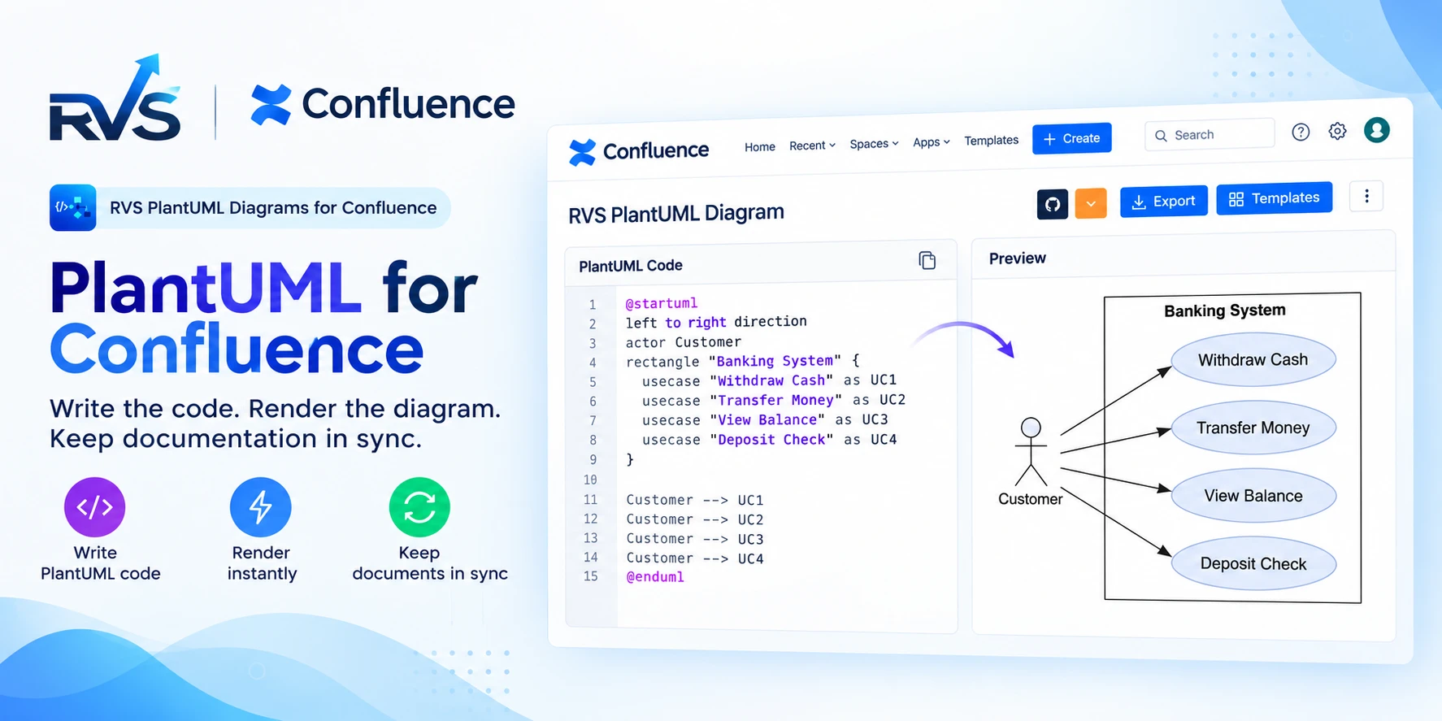This screenshot has height=721, width=1442.
Task: Click the Preview panel header
Action: pyautogui.click(x=1184, y=257)
